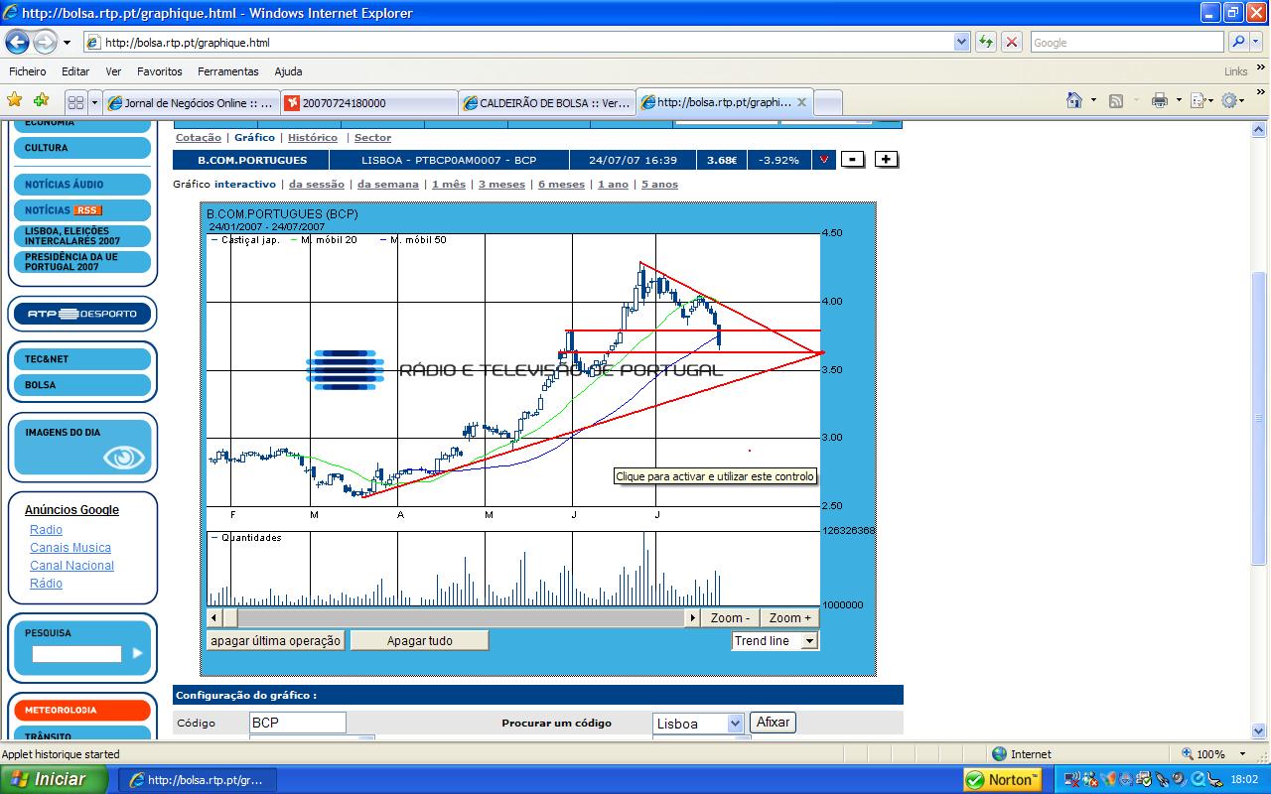Click the eye icon under Imagens do Dia
This screenshot has height=794, width=1271.
[x=124, y=458]
